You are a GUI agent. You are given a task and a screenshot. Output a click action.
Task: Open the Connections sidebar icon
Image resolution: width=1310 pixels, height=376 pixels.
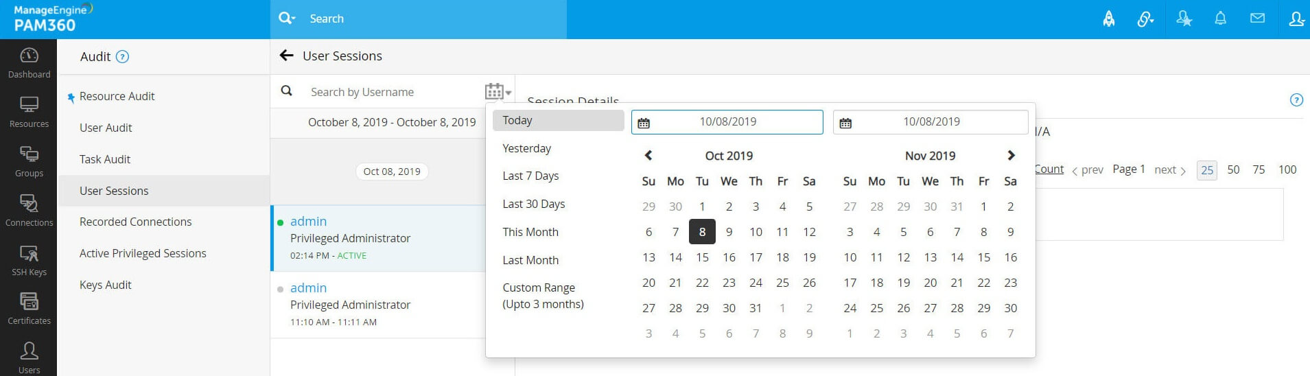(x=29, y=210)
